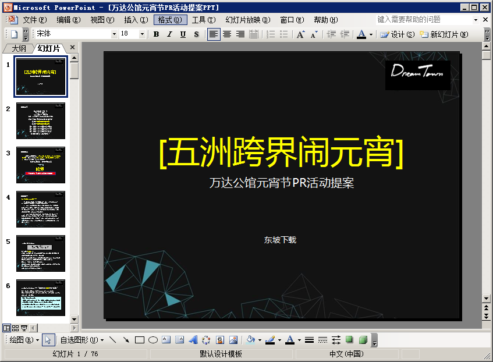Open the 自选图形 AutoShapes menu

pos(81,340)
